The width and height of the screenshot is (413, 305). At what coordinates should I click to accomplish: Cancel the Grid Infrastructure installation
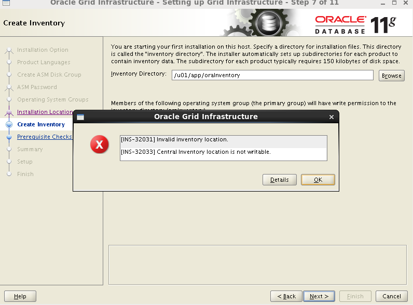point(392,296)
